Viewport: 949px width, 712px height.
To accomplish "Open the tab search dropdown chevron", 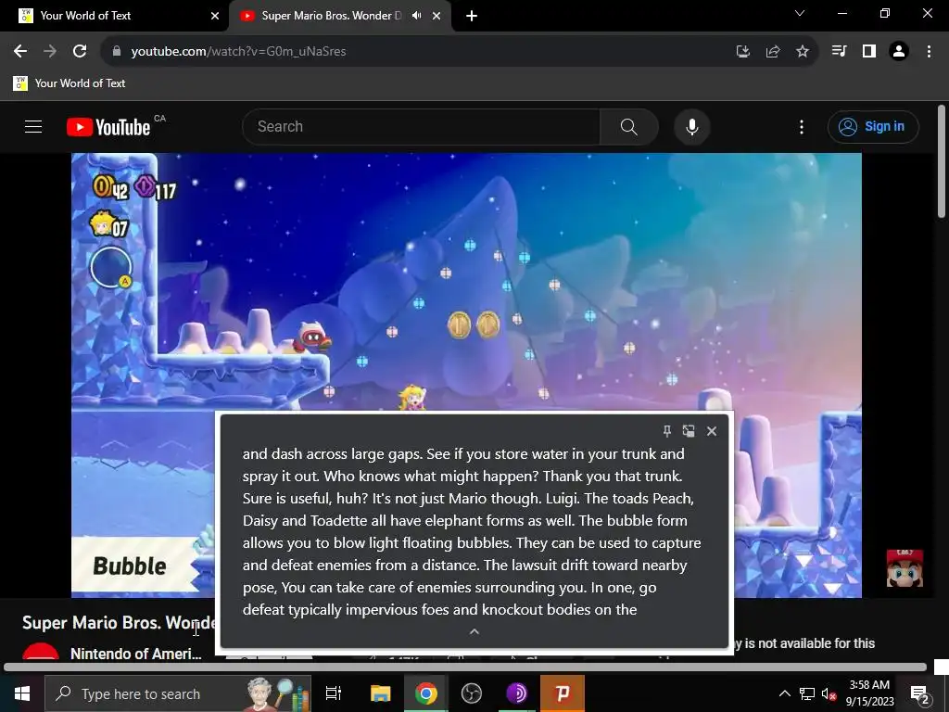I will pyautogui.click(x=800, y=13).
